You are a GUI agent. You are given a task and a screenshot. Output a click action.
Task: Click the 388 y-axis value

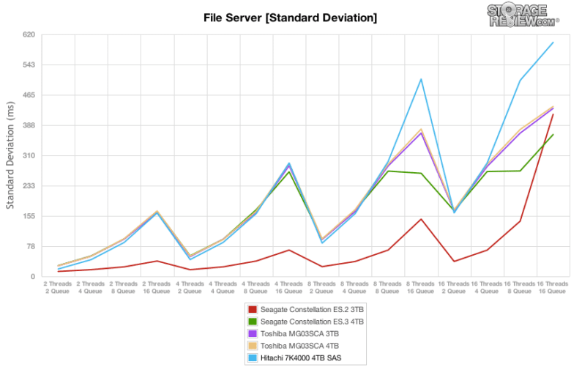point(29,125)
